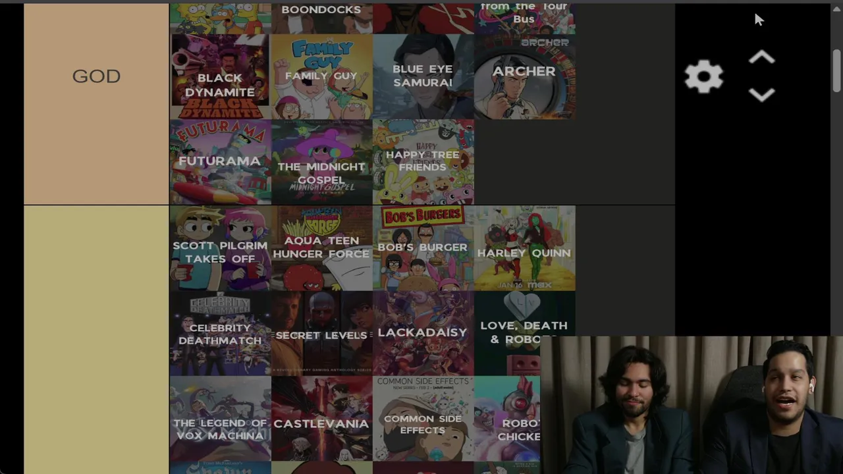Select the Family Guy tile
The height and width of the screenshot is (474, 843).
[x=321, y=76]
